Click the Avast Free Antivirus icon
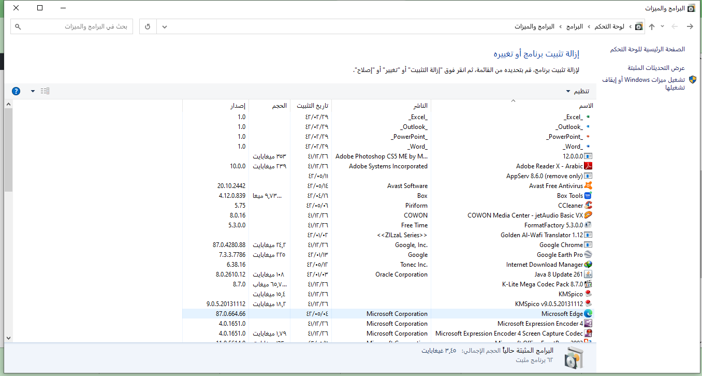The image size is (702, 376). point(588,186)
